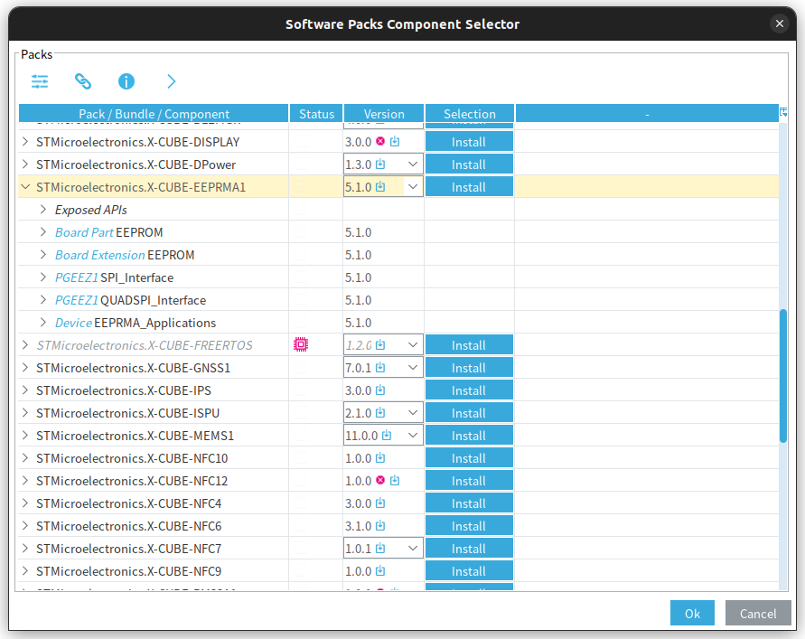Click the pink chip status icon for X-CUBE-FREERTOS

point(301,344)
